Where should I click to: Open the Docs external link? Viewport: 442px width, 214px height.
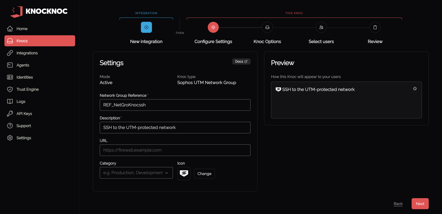tap(241, 61)
